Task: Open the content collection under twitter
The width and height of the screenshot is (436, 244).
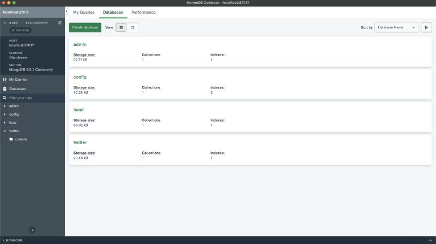Action: click(21, 139)
